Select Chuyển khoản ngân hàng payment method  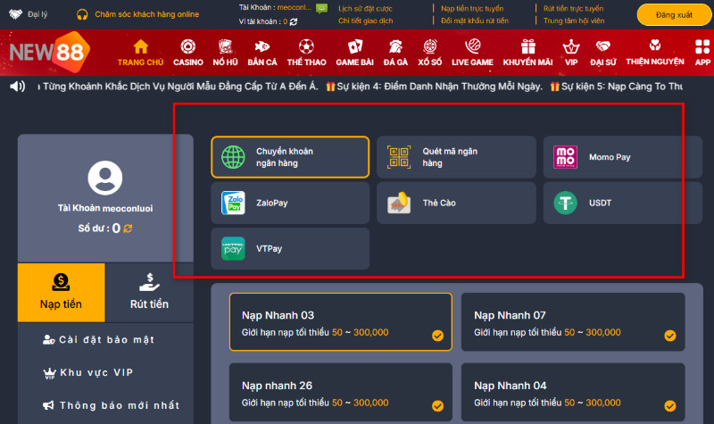[x=290, y=157]
